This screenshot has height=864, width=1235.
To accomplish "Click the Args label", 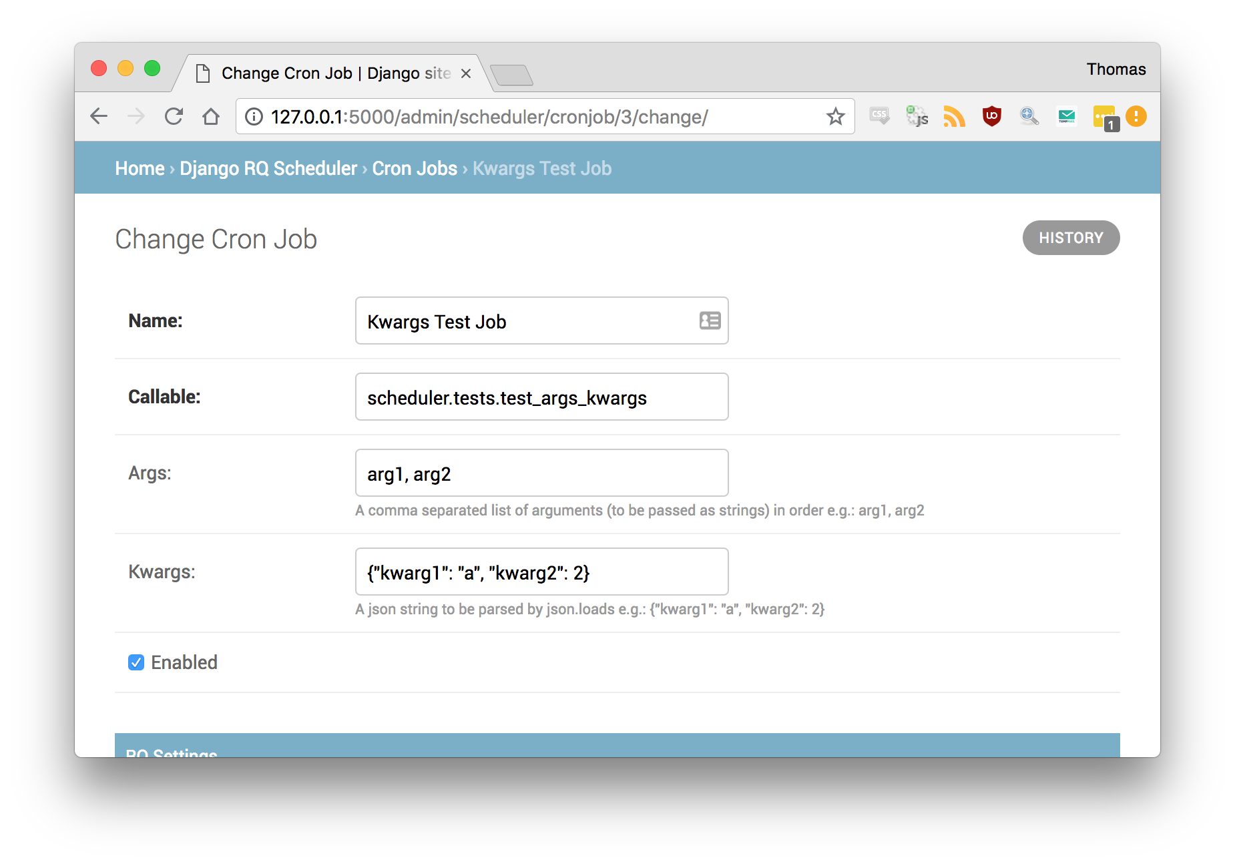I will [150, 473].
